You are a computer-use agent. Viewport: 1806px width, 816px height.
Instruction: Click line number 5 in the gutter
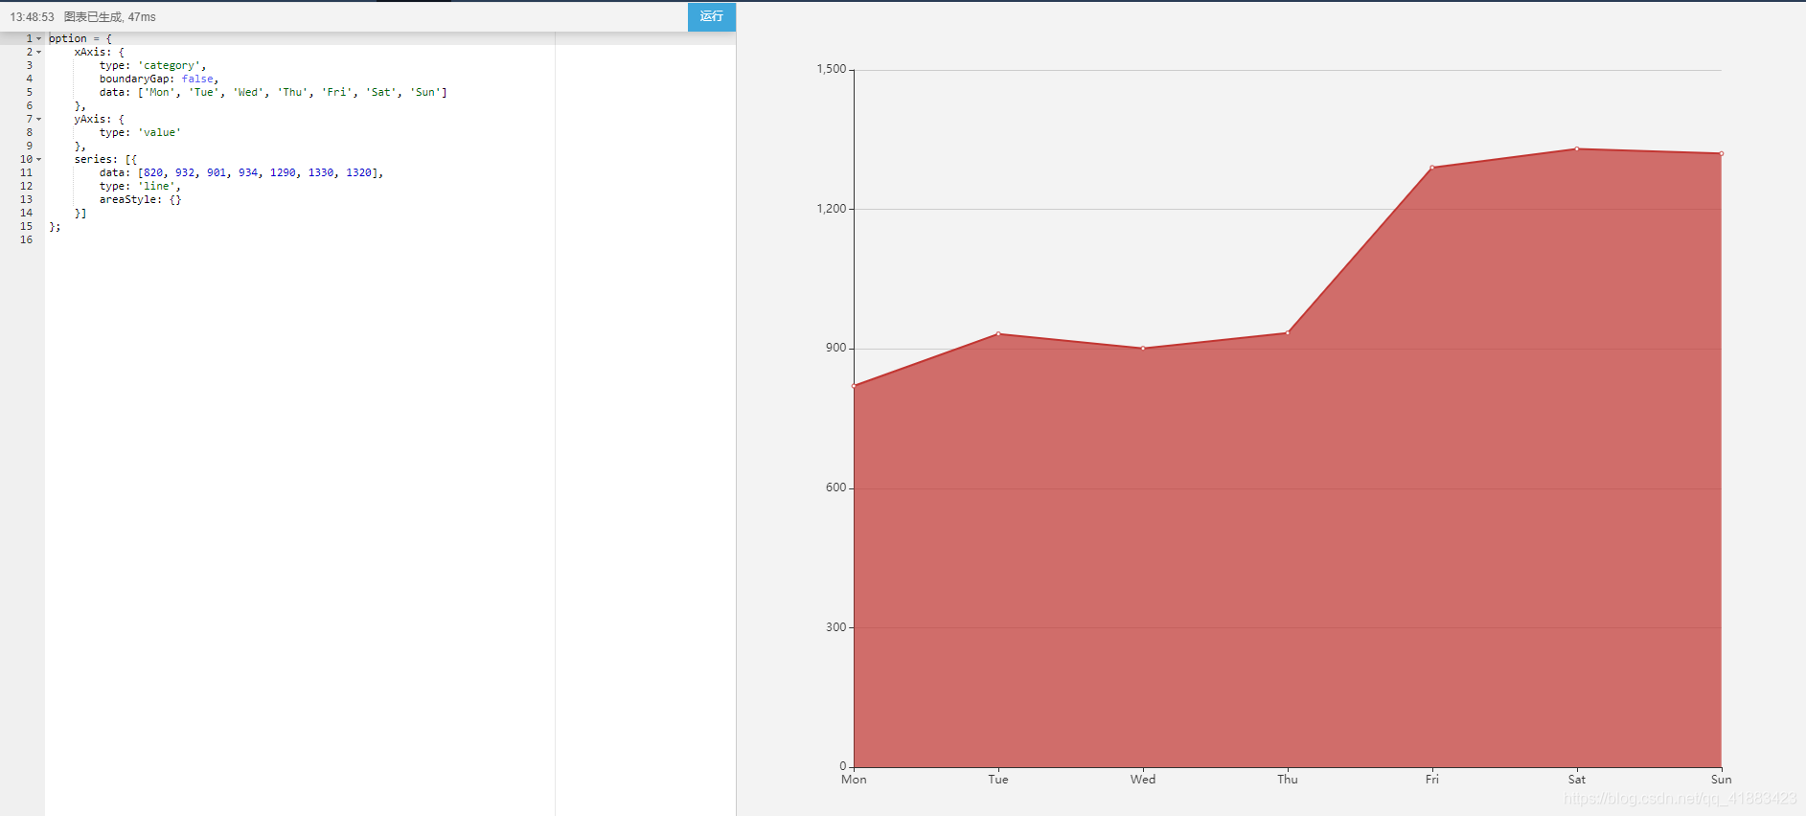(x=29, y=92)
